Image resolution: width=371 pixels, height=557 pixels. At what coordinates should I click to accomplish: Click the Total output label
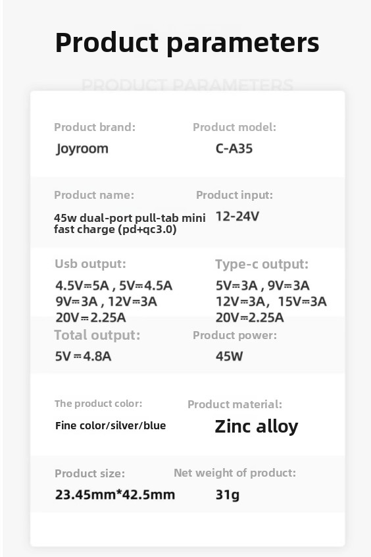97,335
